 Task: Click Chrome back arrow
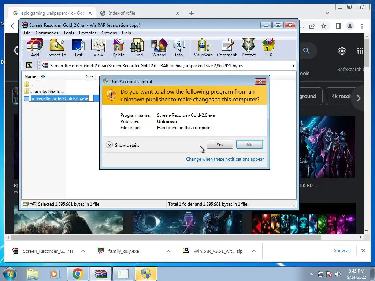click(x=13, y=26)
